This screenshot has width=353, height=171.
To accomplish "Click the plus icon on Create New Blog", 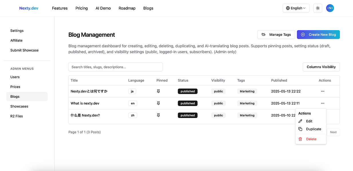I will [x=303, y=34].
